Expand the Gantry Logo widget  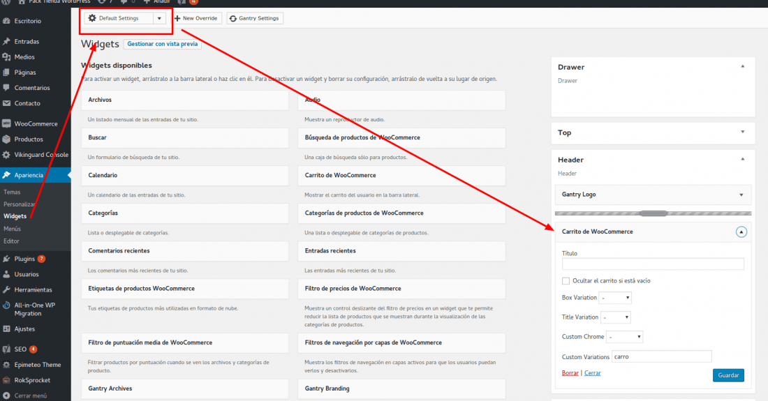coord(741,195)
